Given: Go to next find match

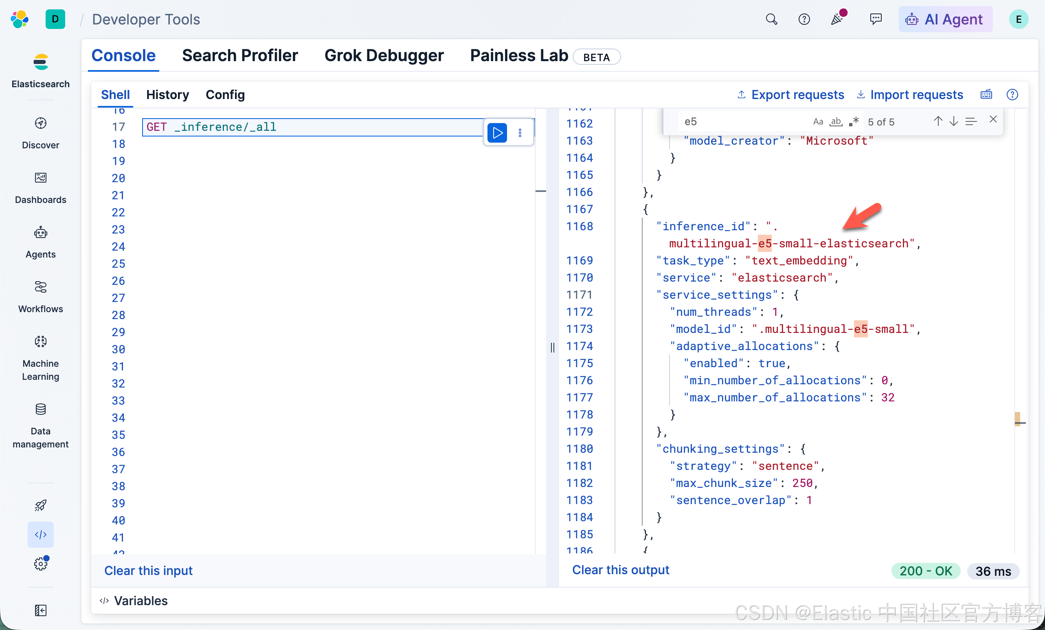Looking at the screenshot, I should (x=953, y=121).
